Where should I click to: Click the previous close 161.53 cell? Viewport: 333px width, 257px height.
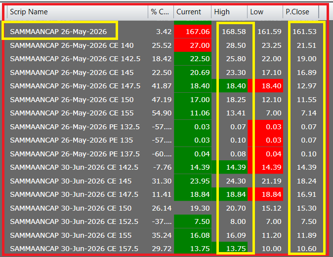tap(301, 32)
